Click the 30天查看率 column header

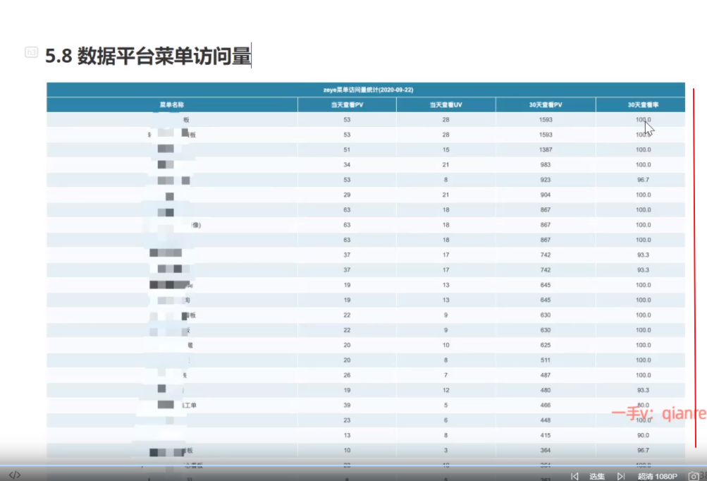[643, 104]
